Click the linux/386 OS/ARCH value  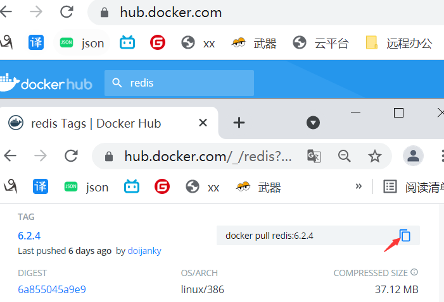click(x=203, y=289)
